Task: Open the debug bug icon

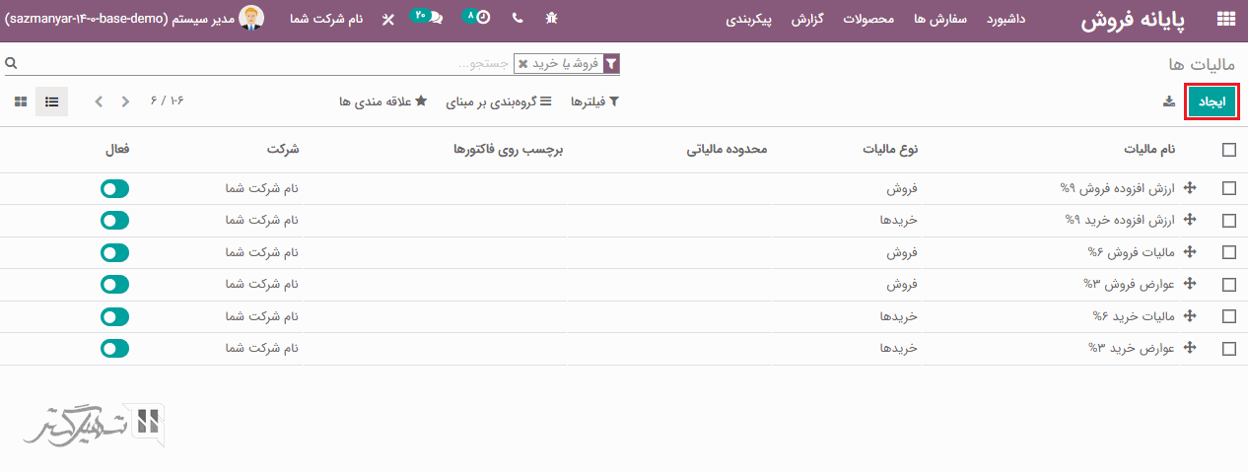Action: click(551, 19)
